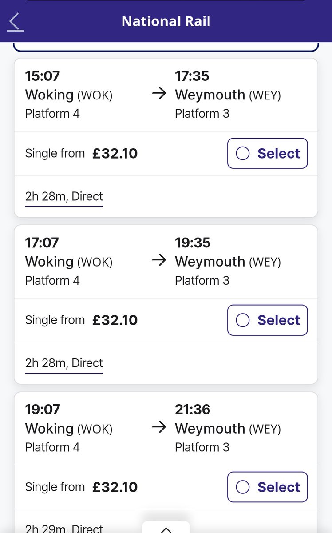Tap the 15:07 Woking departure time

click(42, 76)
